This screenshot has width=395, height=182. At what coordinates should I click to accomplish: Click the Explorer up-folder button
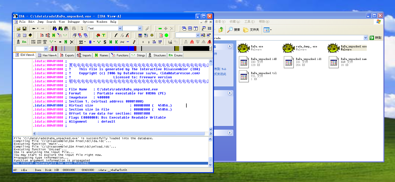click(221, 30)
